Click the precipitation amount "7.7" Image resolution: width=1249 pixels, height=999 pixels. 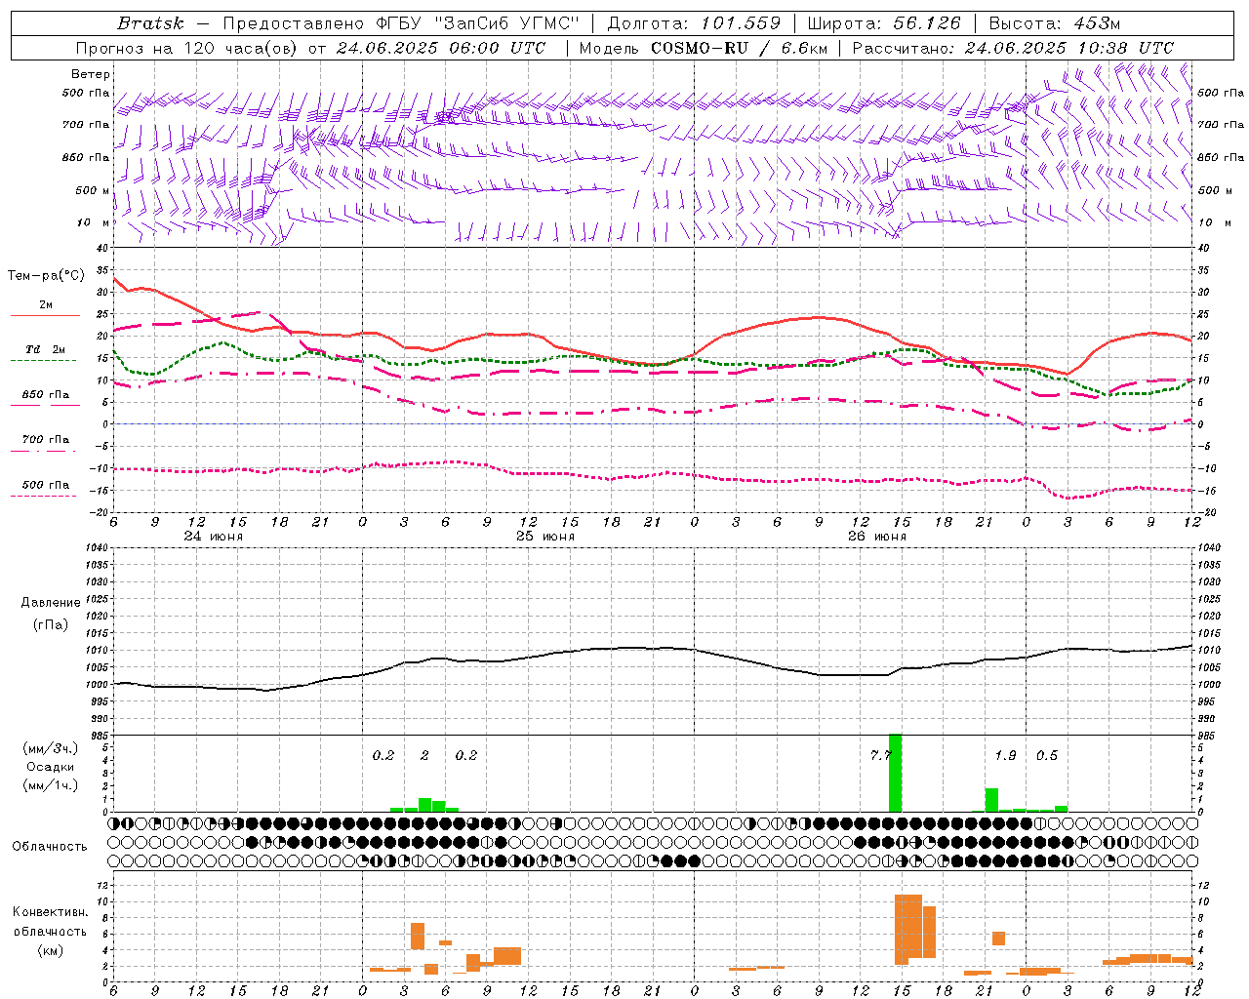coord(879,756)
